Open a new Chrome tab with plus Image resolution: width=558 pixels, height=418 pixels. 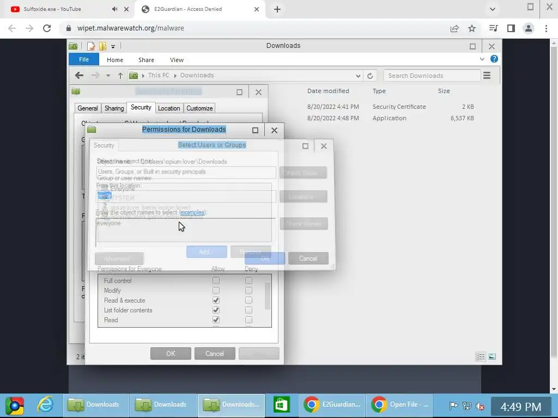[x=277, y=10]
